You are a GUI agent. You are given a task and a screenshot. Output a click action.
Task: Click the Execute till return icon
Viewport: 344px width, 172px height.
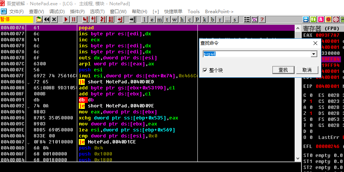click(x=120, y=19)
